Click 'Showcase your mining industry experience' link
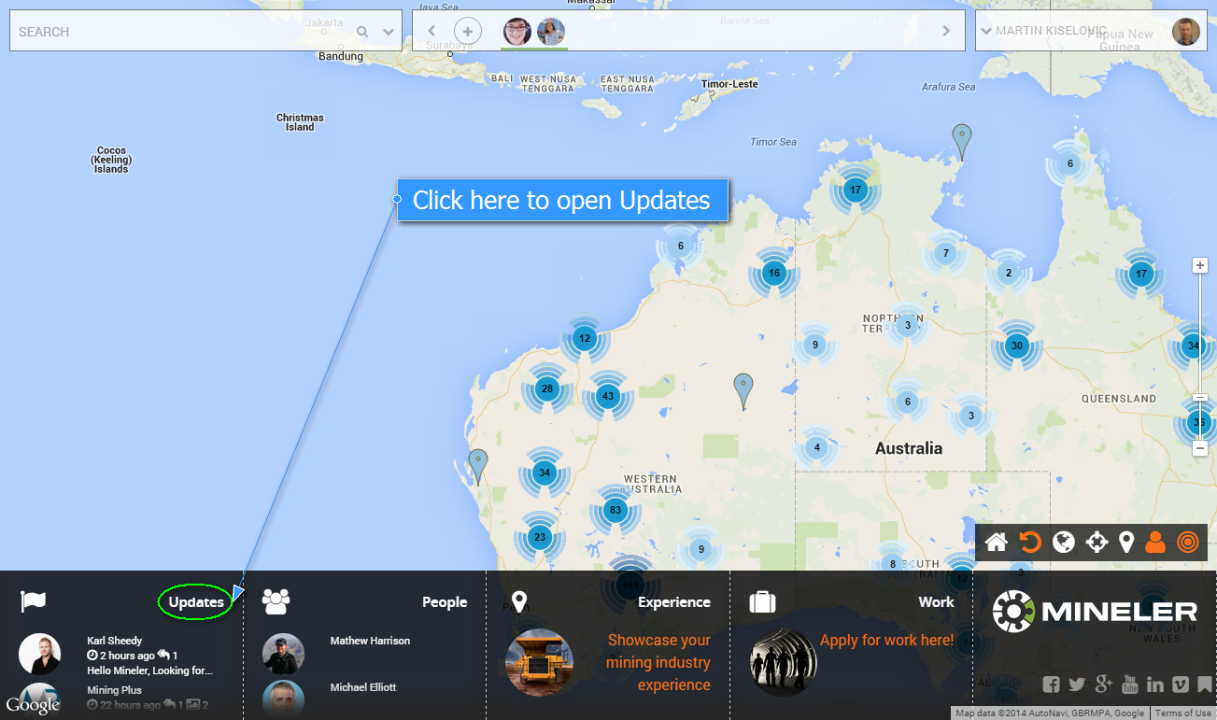Viewport: 1217px width, 720px height. click(x=658, y=663)
